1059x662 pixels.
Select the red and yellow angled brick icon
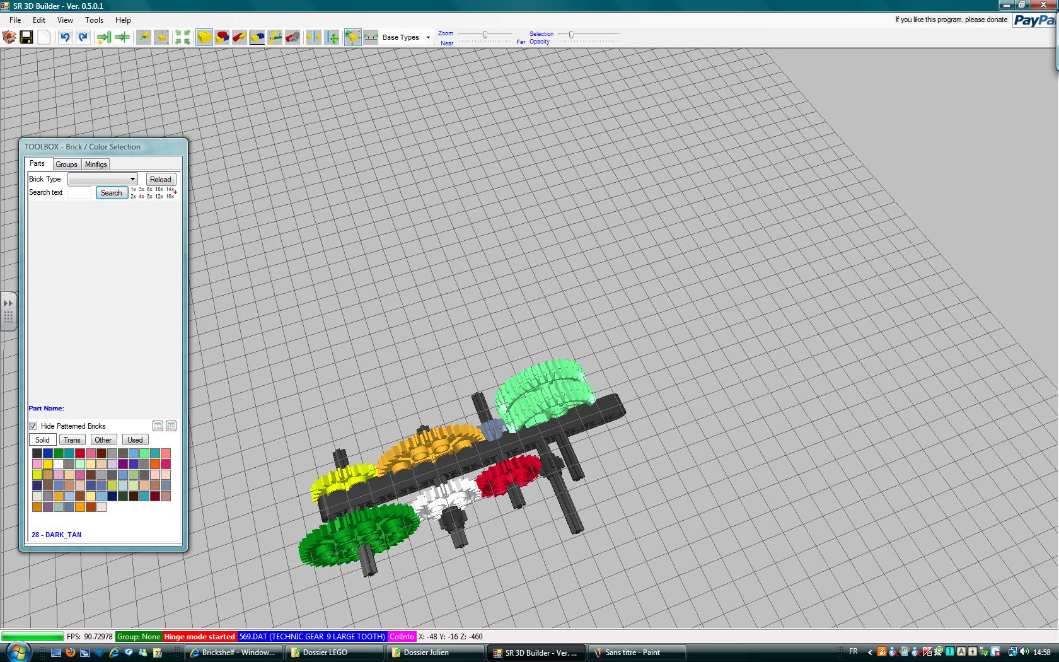[240, 37]
